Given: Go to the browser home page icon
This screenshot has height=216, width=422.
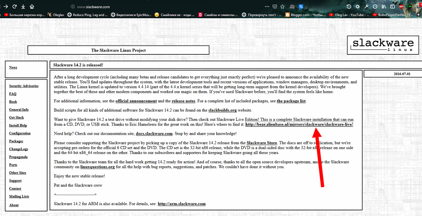Looking at the screenshot, I should [x=32, y=7].
